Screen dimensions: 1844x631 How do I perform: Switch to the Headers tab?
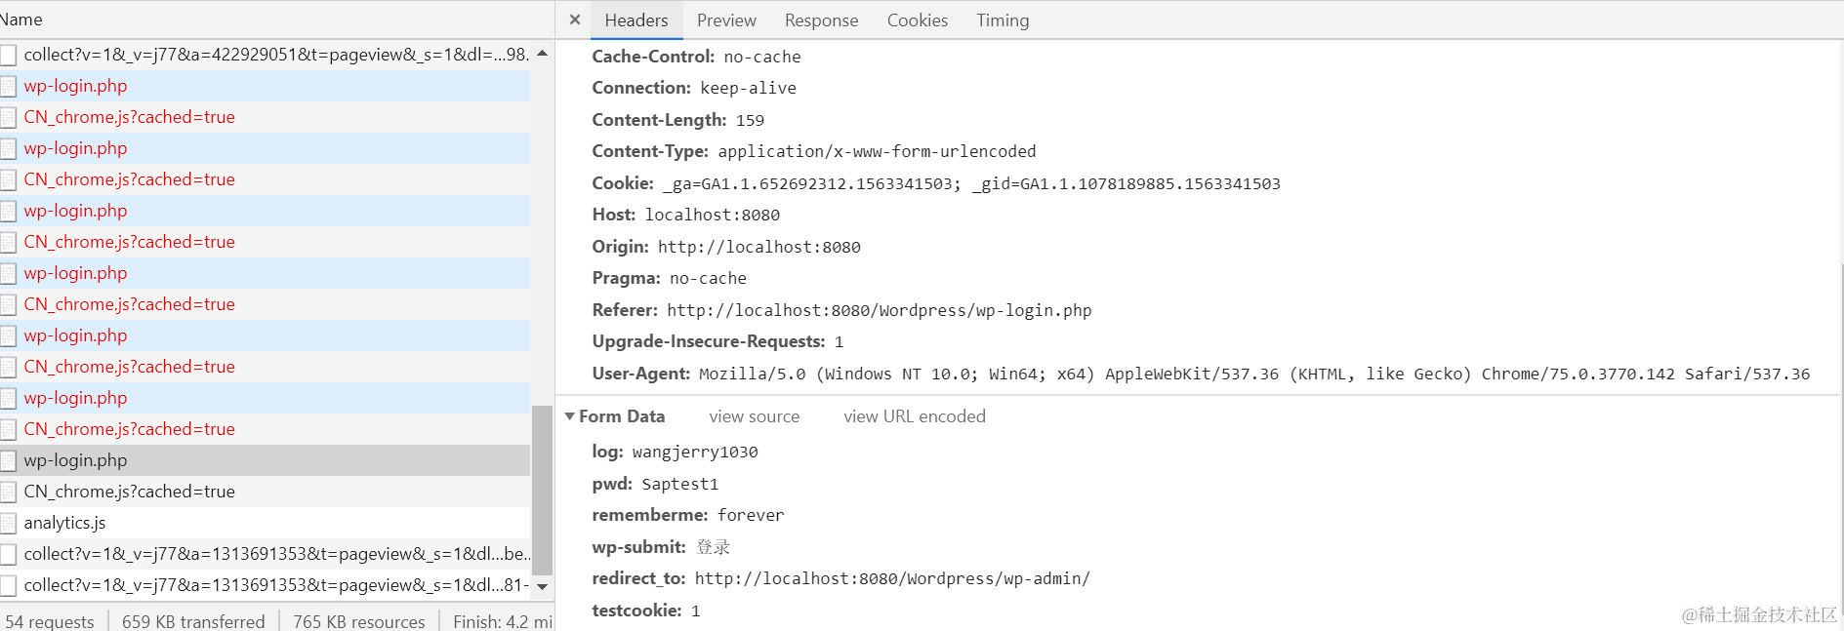point(636,20)
